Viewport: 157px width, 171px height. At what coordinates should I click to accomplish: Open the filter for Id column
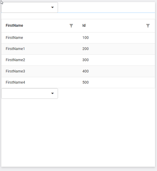[x=148, y=26]
